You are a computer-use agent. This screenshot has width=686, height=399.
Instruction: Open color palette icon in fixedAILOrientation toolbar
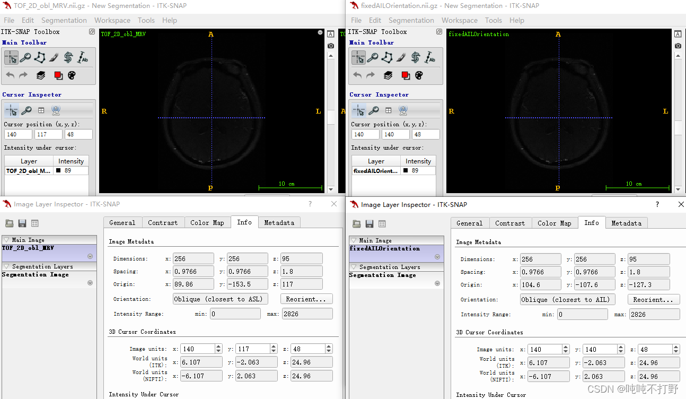pos(419,75)
